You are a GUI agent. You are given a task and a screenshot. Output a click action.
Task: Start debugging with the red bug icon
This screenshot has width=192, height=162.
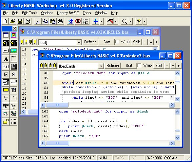coord(78,21)
